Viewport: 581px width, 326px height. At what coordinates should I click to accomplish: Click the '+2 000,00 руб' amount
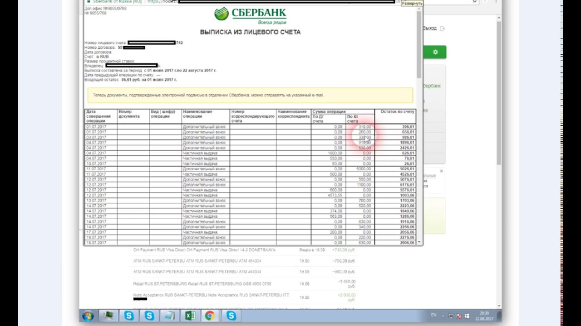pos(345,297)
